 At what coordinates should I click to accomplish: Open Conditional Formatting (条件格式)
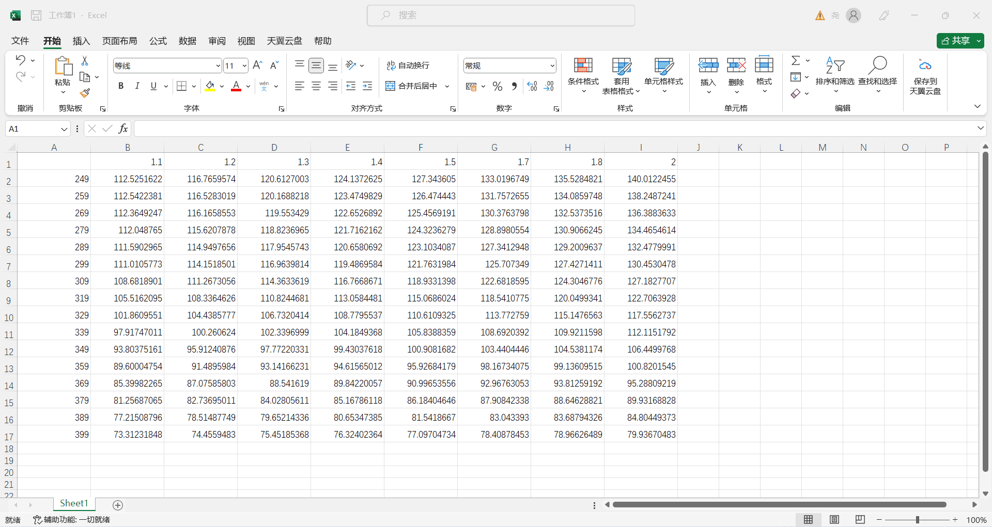click(583, 75)
